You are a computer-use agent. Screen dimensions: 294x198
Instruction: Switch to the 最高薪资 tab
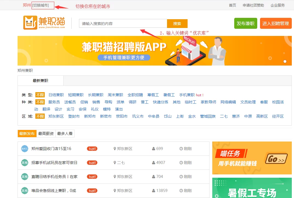click(x=46, y=134)
